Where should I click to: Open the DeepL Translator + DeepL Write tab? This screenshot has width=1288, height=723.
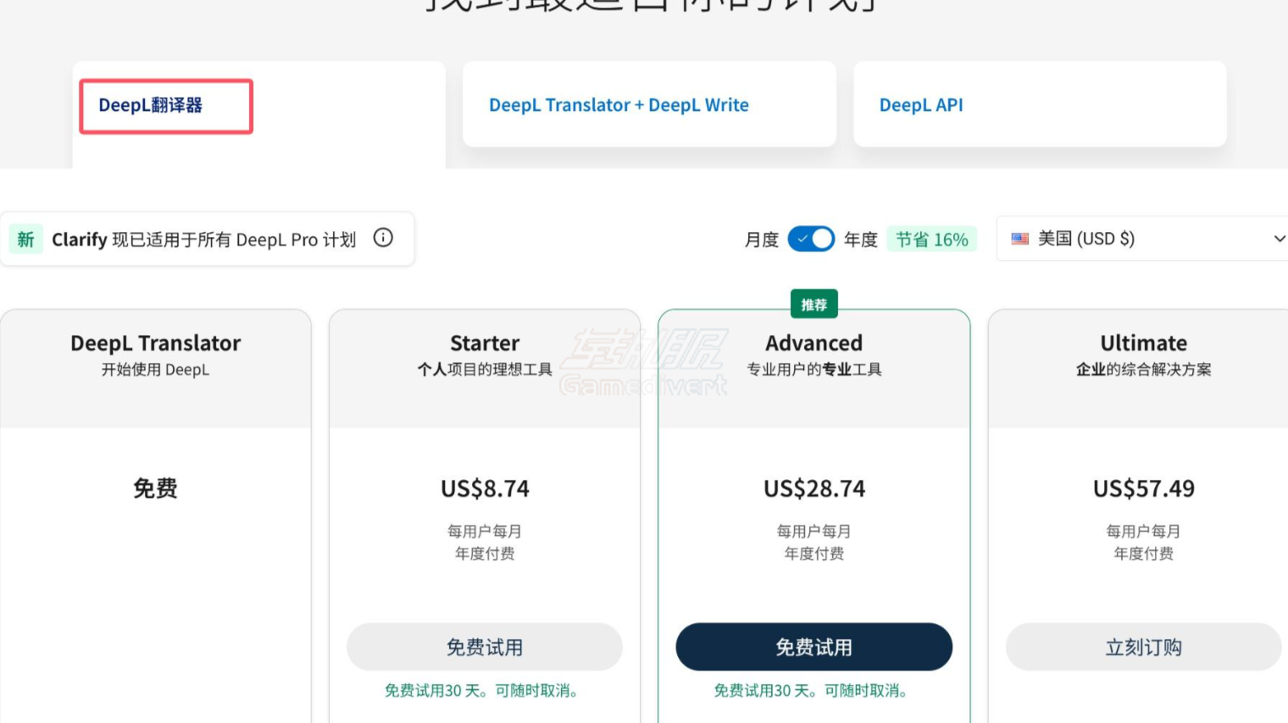click(618, 105)
